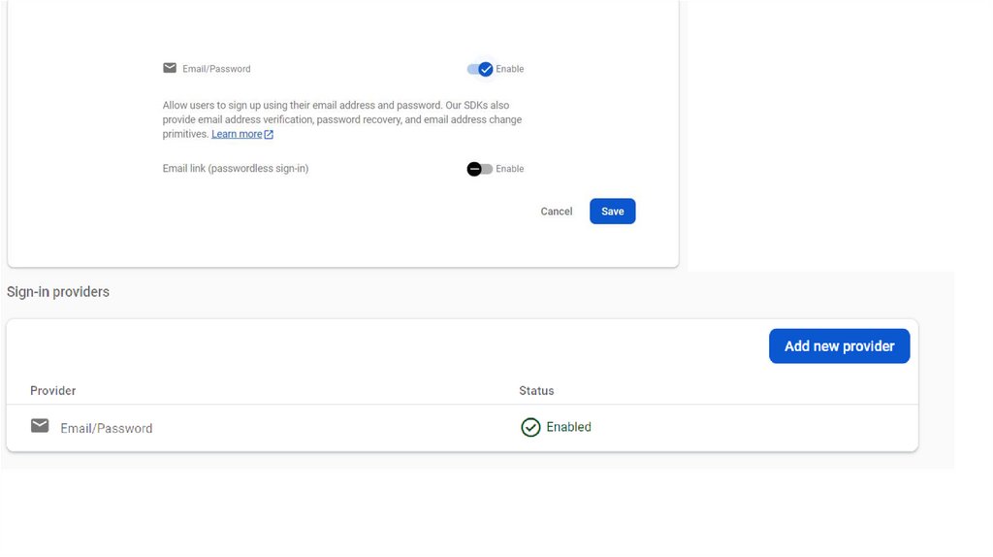Click the Enable label beside Email/Password switch
This screenshot has width=993, height=557.
coord(509,69)
